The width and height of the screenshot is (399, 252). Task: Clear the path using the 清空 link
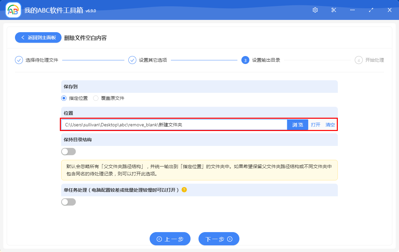pos(330,125)
